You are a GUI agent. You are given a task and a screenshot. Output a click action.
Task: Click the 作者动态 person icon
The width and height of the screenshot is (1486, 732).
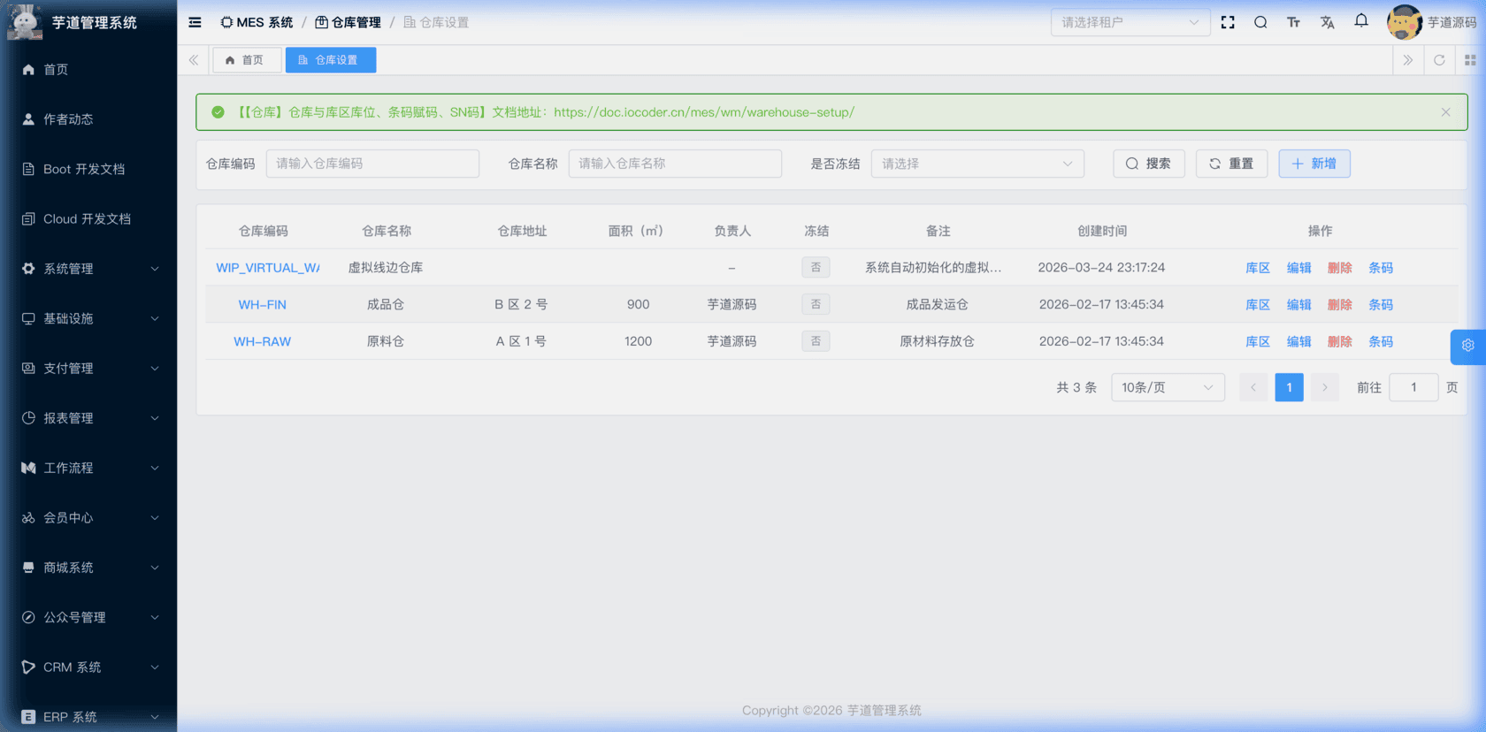coord(28,119)
